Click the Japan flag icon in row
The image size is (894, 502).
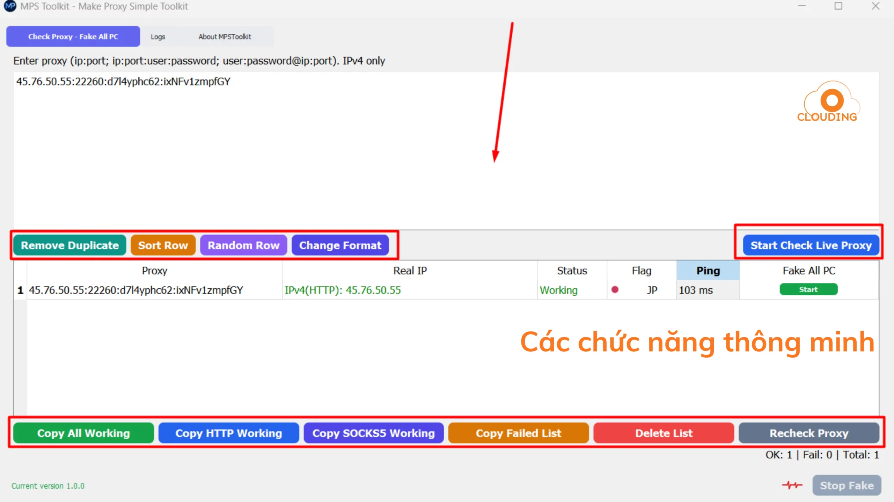click(x=615, y=290)
